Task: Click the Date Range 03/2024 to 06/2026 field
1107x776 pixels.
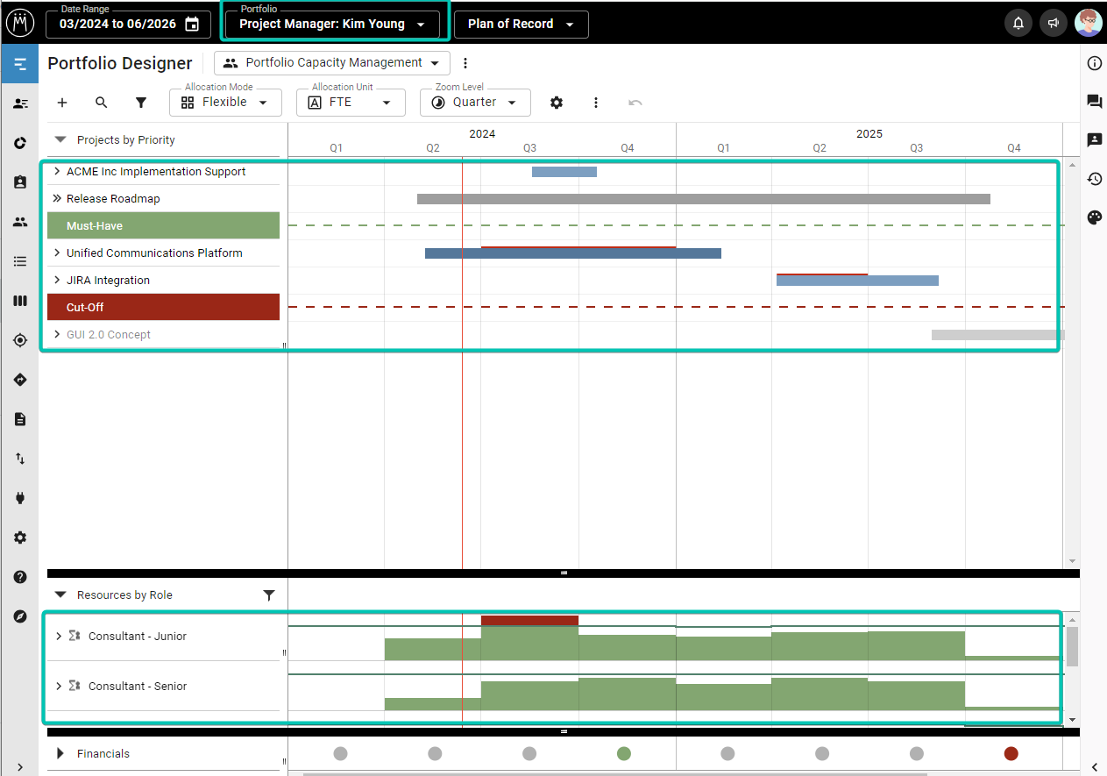Action: pos(128,25)
